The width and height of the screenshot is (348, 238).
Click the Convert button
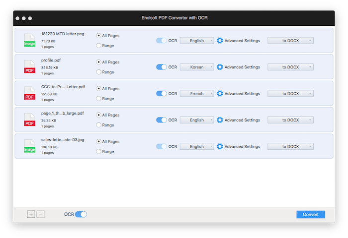(x=311, y=214)
